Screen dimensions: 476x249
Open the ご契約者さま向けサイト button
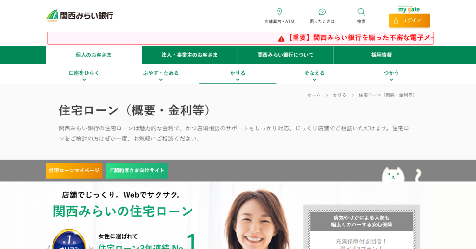click(137, 171)
